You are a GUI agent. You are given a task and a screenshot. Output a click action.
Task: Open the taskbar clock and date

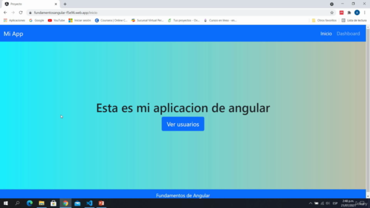(x=348, y=203)
